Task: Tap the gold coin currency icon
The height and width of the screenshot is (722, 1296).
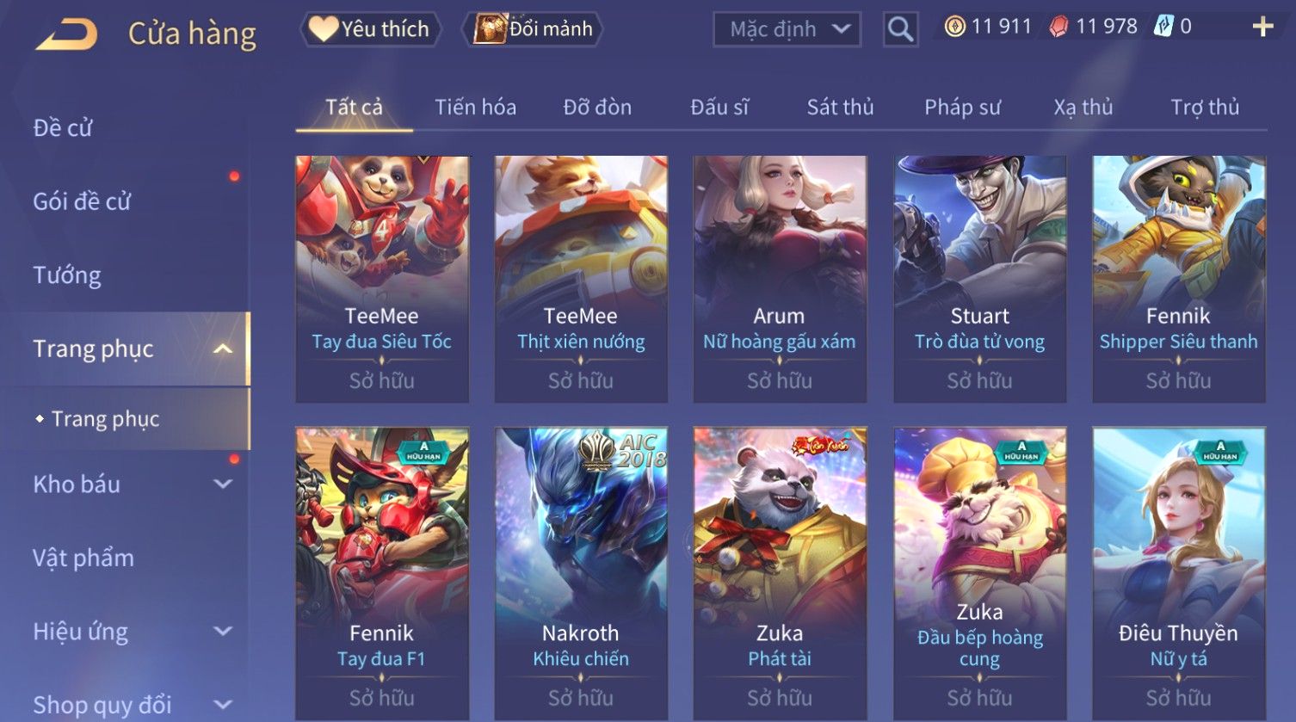Action: pyautogui.click(x=954, y=27)
